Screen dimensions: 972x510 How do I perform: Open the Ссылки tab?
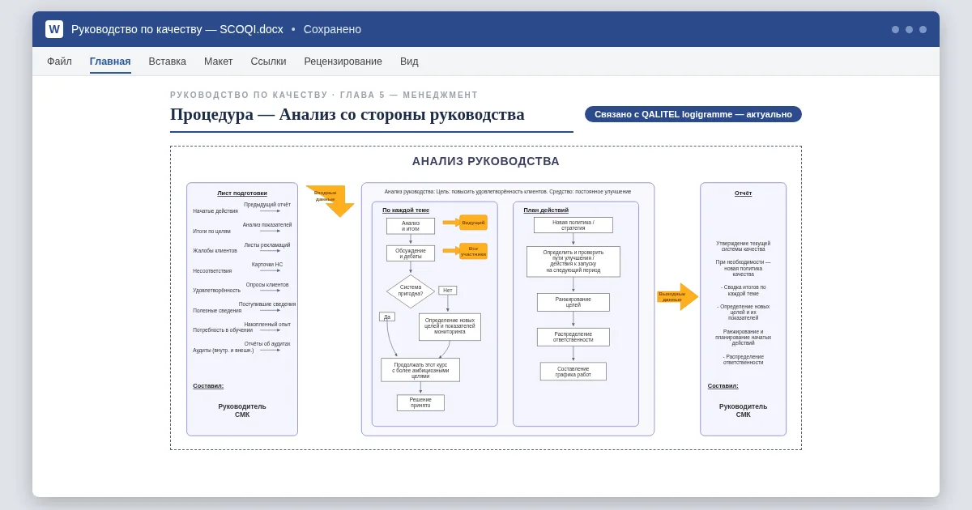tap(268, 62)
